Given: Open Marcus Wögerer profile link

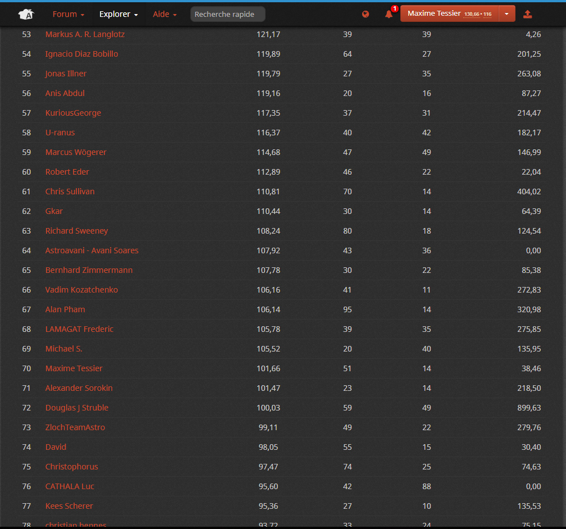Looking at the screenshot, I should coord(76,152).
